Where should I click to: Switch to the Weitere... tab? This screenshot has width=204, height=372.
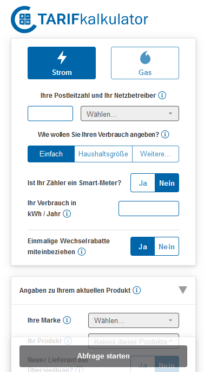click(155, 154)
